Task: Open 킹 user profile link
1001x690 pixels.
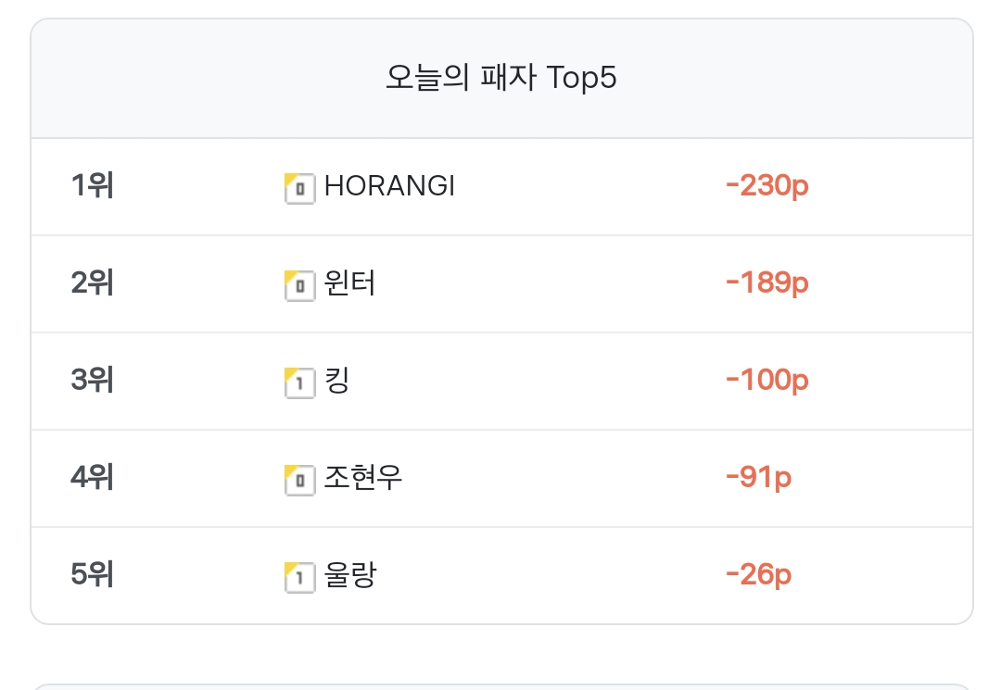Action: pyautogui.click(x=337, y=380)
